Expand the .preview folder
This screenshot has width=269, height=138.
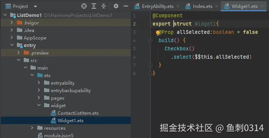tap(18, 53)
